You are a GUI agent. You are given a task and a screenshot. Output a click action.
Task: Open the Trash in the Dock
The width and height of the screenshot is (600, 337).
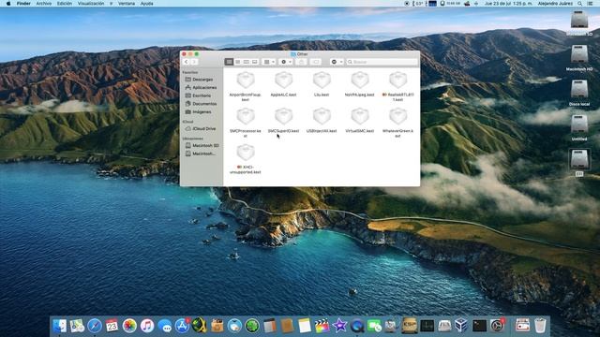point(540,326)
